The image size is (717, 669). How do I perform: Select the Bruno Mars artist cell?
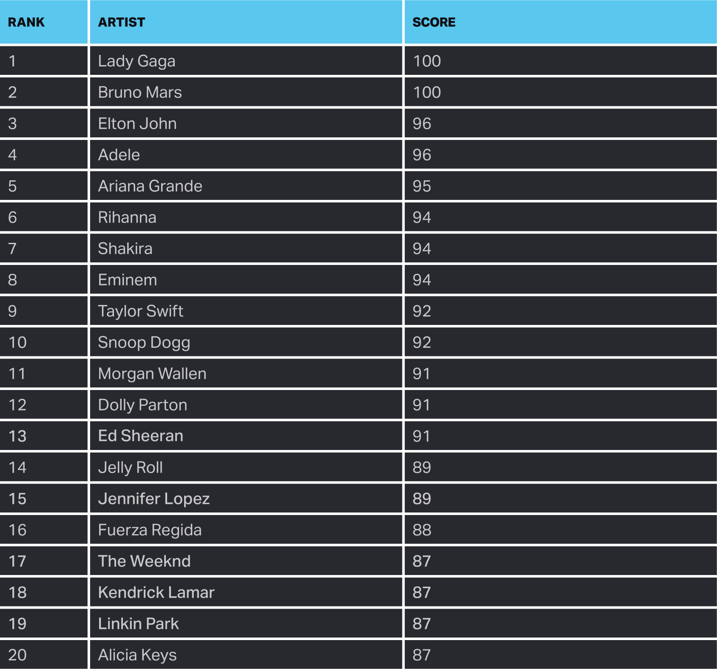[x=140, y=92]
